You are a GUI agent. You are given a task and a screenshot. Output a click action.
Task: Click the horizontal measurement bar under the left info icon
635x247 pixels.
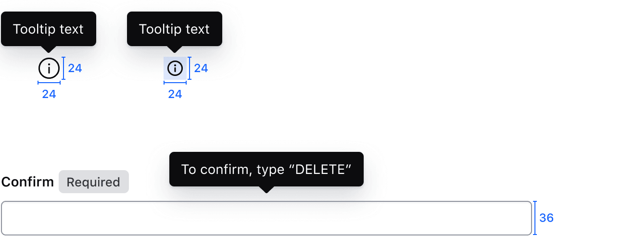pos(49,83)
